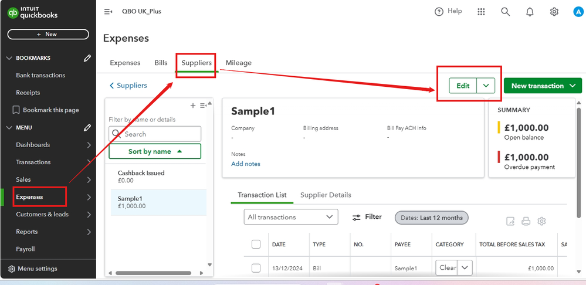Collapse supplier list panel icon

pyautogui.click(x=203, y=106)
